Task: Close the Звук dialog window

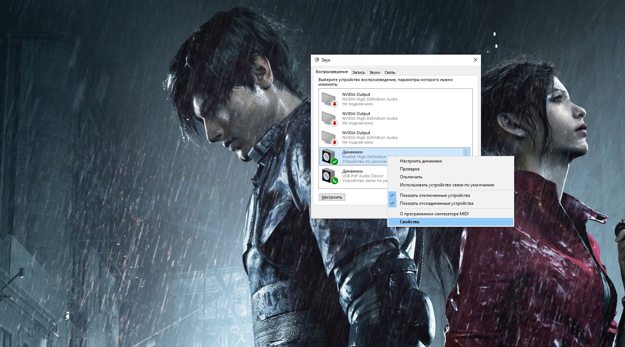Action: point(476,60)
